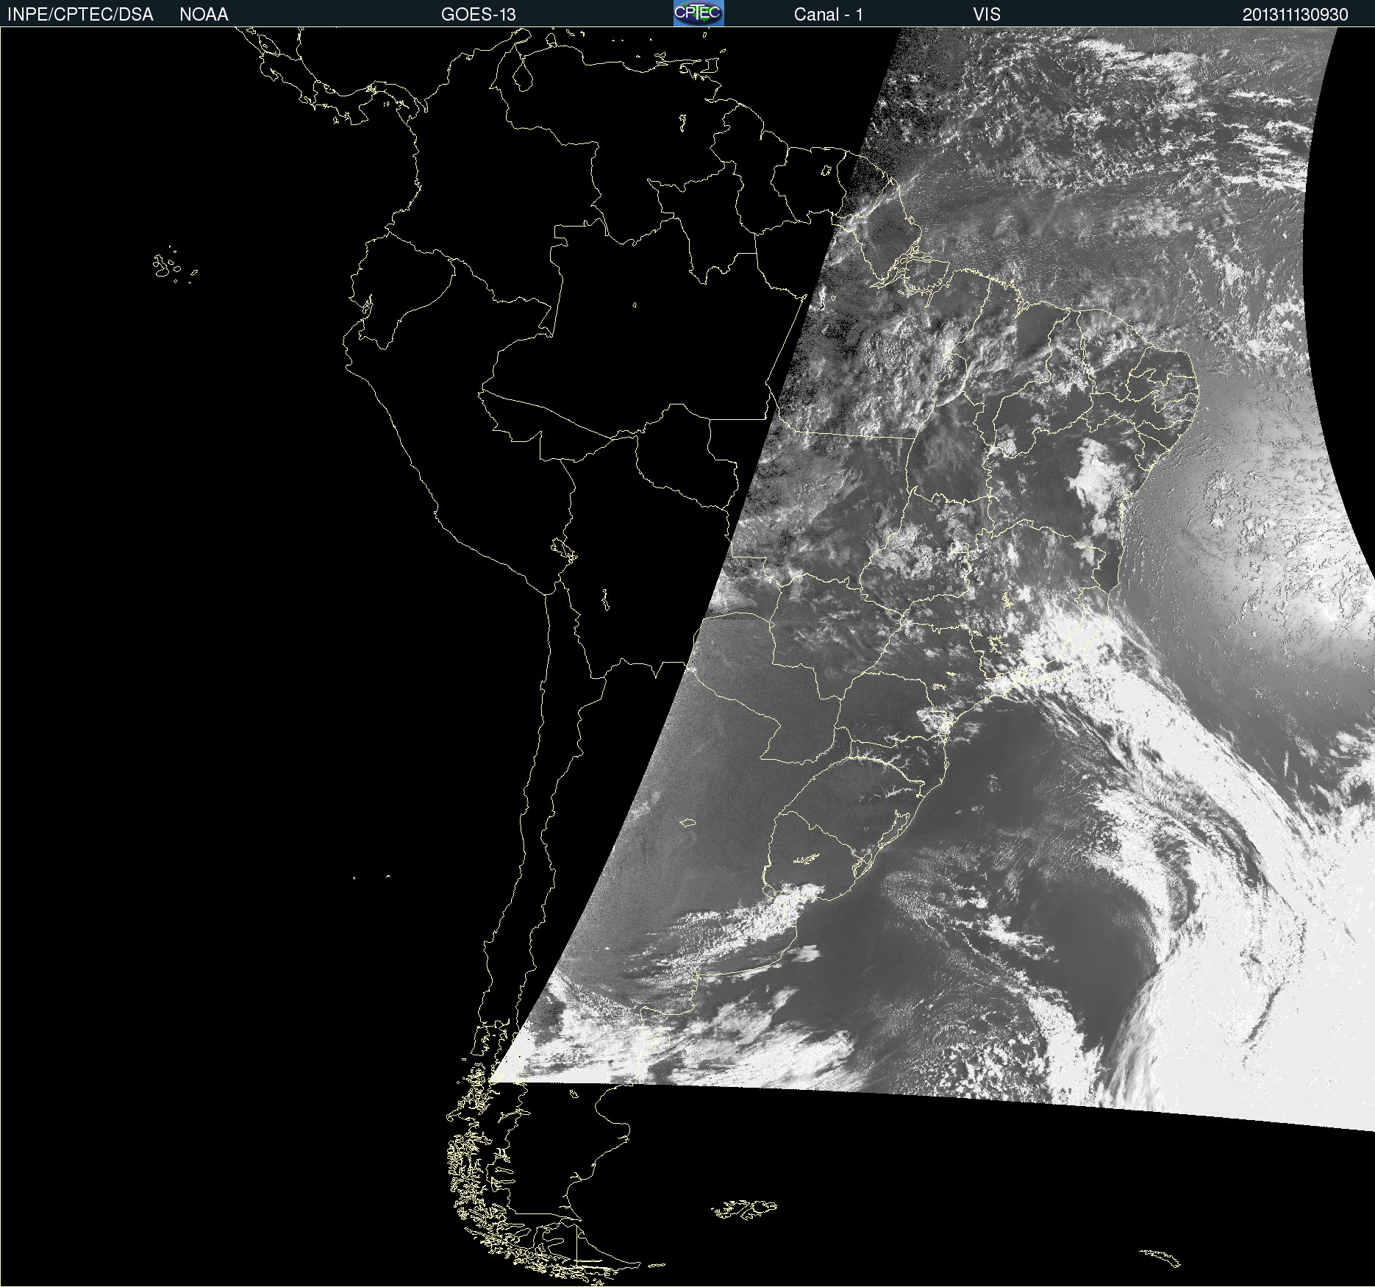The image size is (1375, 1287).
Task: Click the 201311130930 timestamp
Action: (x=1296, y=15)
